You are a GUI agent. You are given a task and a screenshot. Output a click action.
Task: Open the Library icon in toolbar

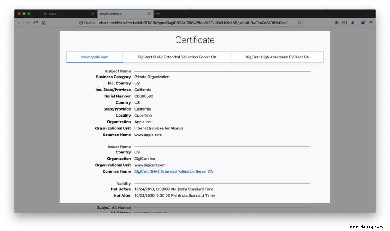[x=336, y=23]
